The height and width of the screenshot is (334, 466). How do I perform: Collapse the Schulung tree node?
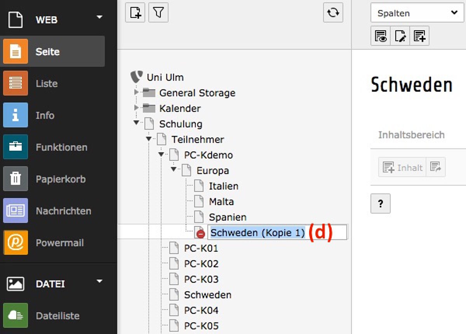tap(136, 123)
